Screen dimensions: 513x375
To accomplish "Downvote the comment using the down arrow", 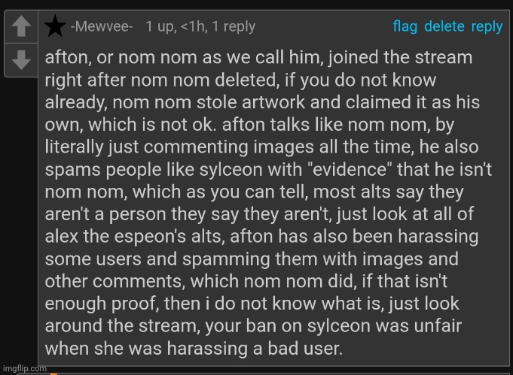I will tap(21, 59).
